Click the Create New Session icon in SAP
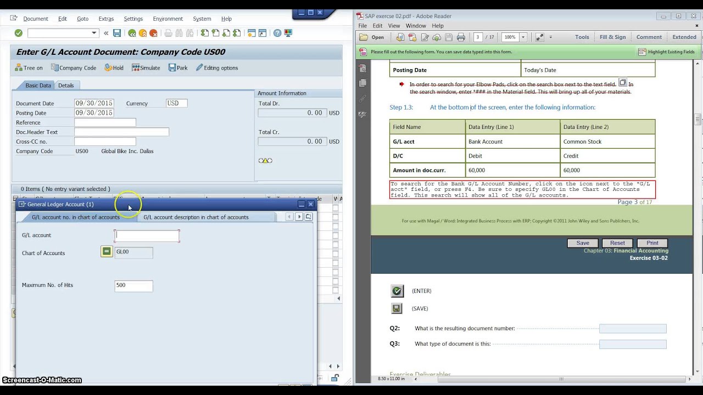 [252, 33]
